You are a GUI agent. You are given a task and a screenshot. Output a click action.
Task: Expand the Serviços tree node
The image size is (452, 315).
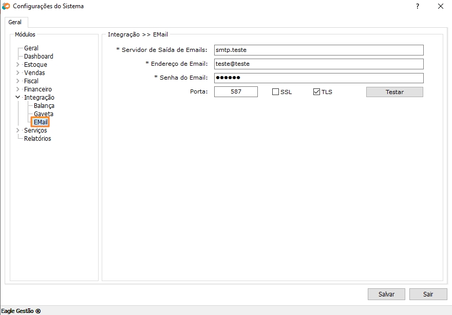point(18,131)
